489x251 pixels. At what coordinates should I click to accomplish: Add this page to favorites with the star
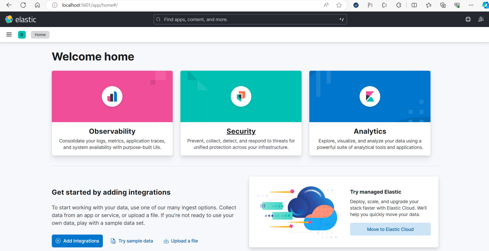339,5
